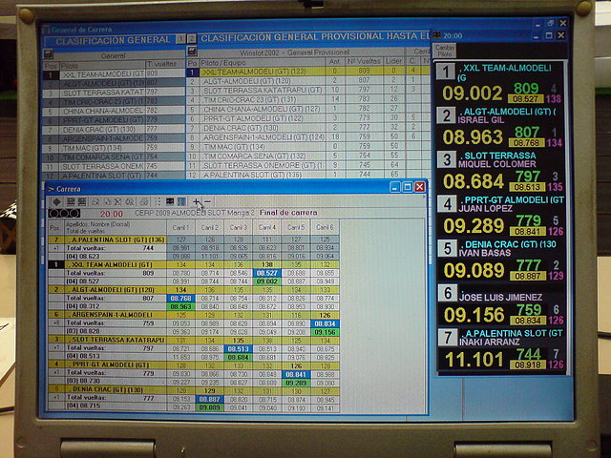This screenshot has width=611, height=458.
Task: Click ISRAEL GIL driver name in timing window
Action: [x=480, y=120]
